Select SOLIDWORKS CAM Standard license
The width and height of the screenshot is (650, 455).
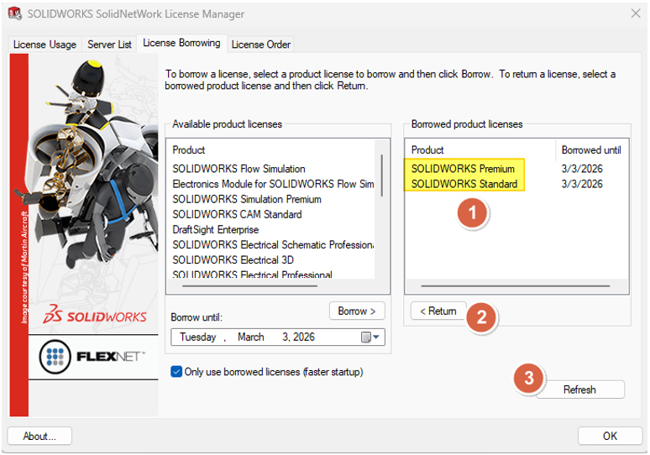(237, 214)
